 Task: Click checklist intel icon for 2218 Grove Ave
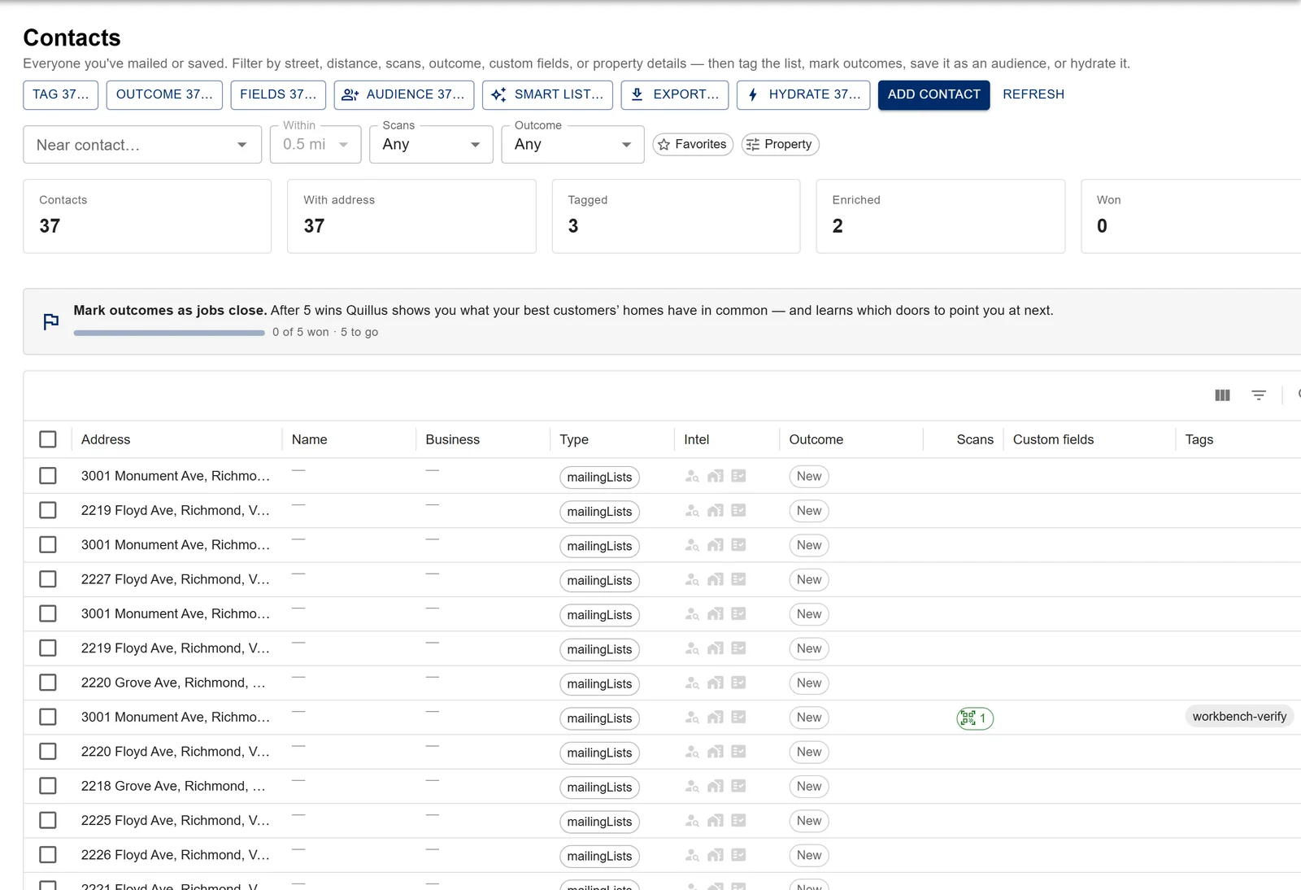pyautogui.click(x=738, y=786)
